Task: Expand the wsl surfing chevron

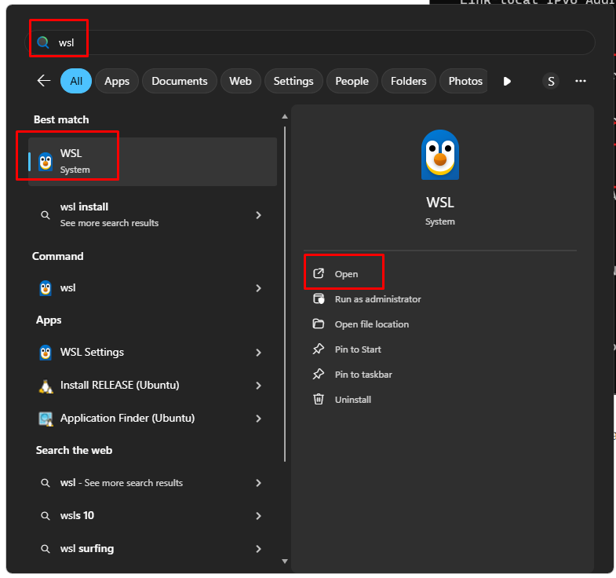Action: 258,549
